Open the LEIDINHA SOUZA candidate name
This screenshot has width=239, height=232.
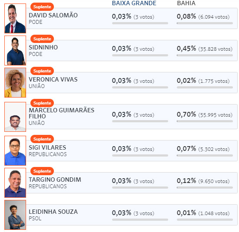click(53, 212)
